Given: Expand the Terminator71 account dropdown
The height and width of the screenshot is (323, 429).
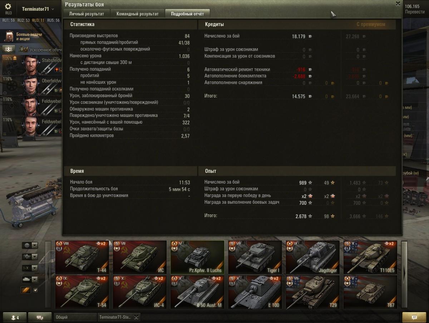Looking at the screenshot, I should click(38, 9).
